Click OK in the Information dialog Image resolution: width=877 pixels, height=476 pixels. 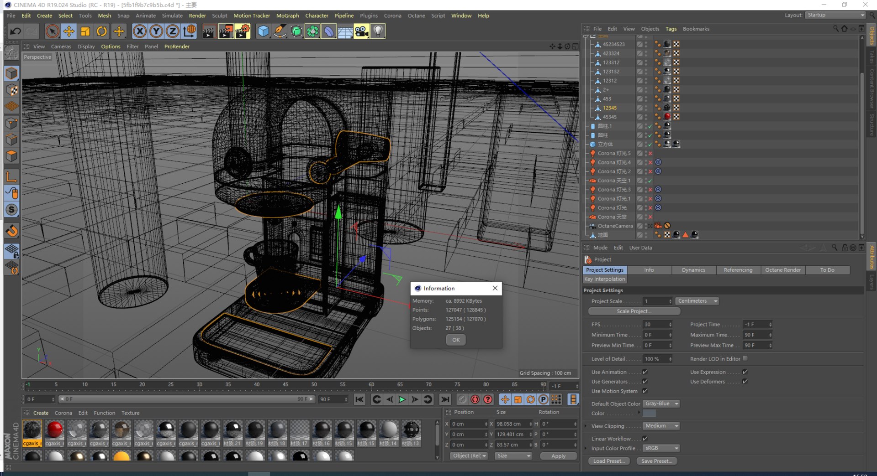click(x=456, y=340)
